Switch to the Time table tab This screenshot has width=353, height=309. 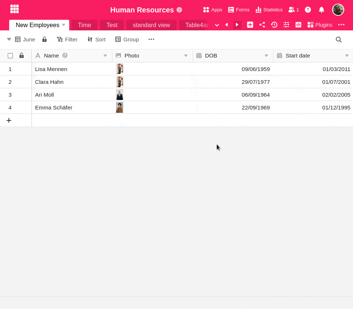pyautogui.click(x=84, y=25)
